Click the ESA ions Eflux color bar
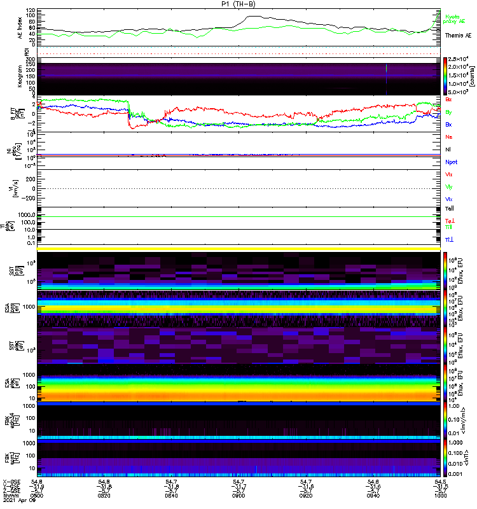Viewport: 477px width, 509px height. (x=445, y=308)
